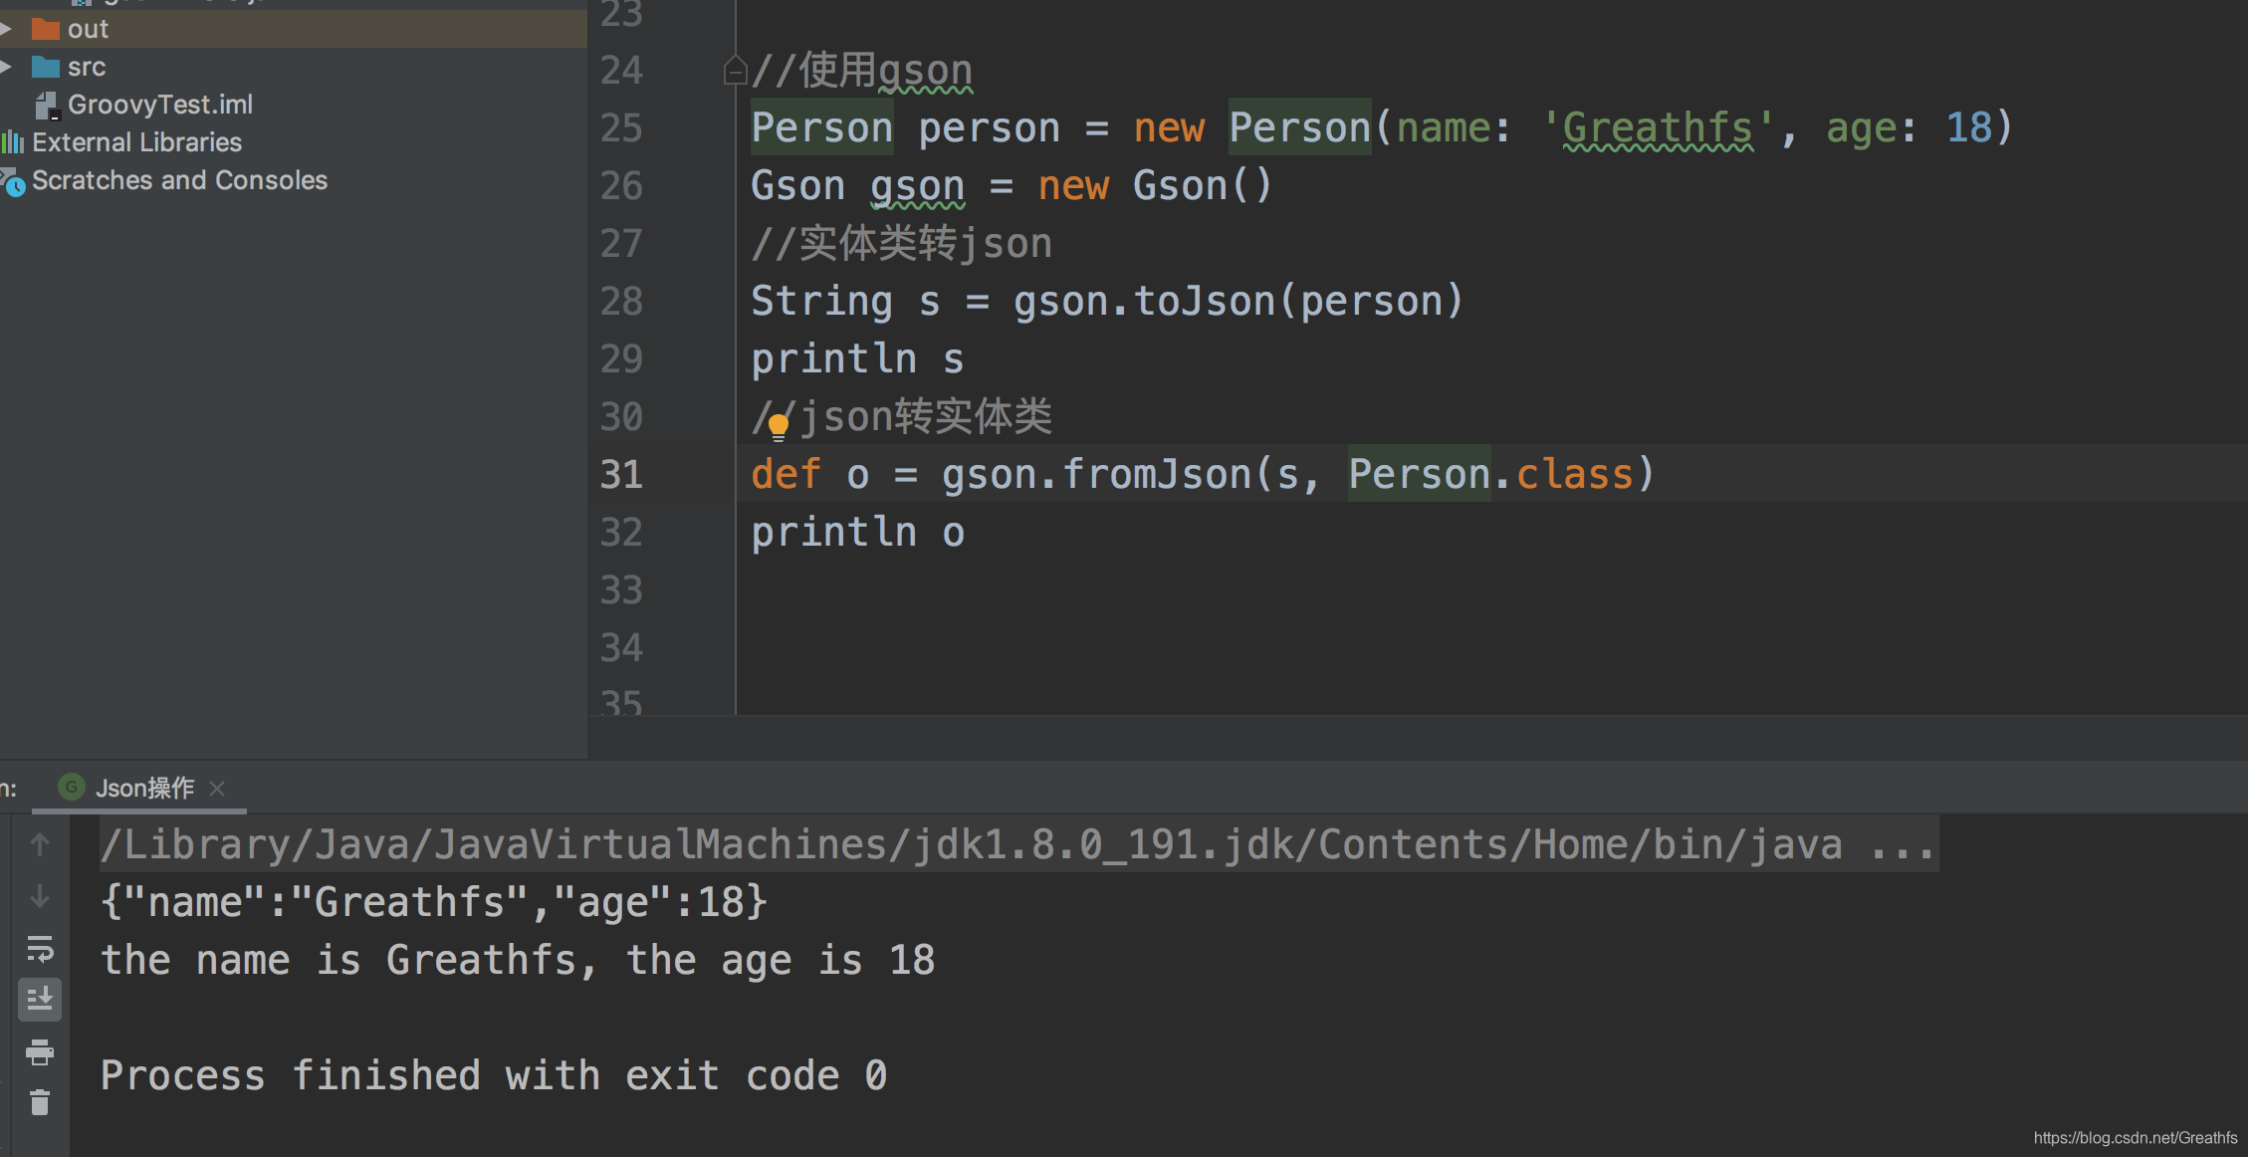2248x1157 pixels.
Task: Expand the 'External Libraries' tree item
Action: point(131,143)
